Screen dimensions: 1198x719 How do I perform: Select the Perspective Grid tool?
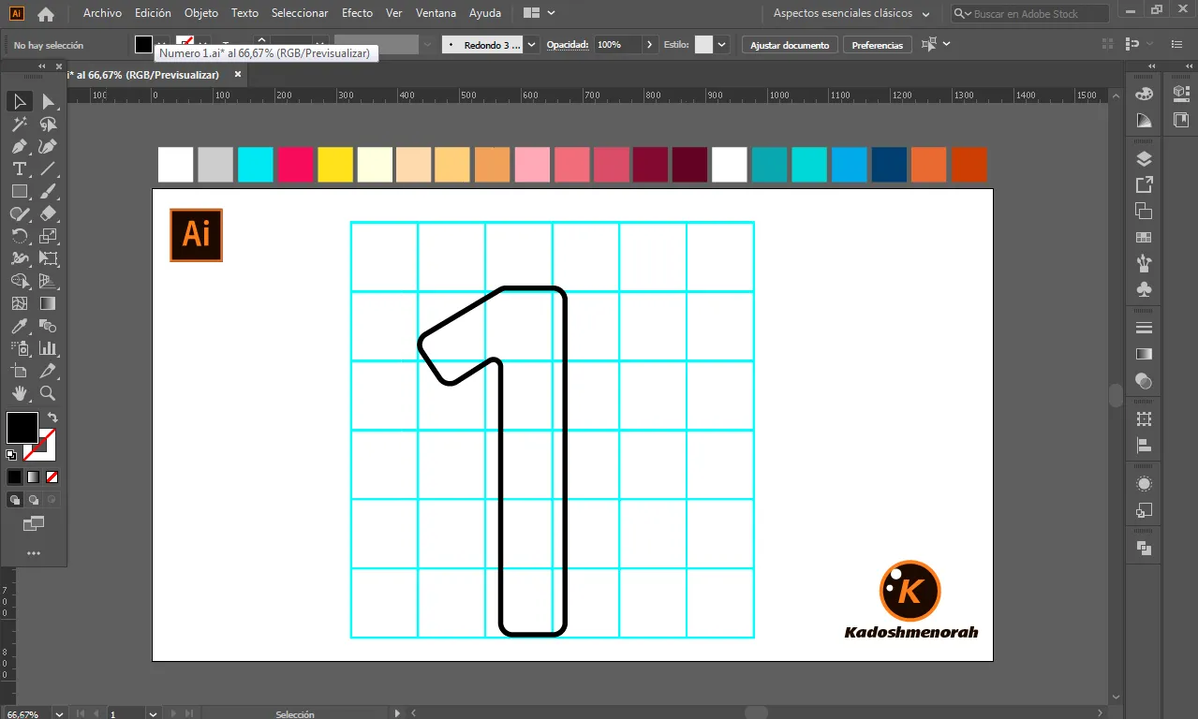[48, 281]
